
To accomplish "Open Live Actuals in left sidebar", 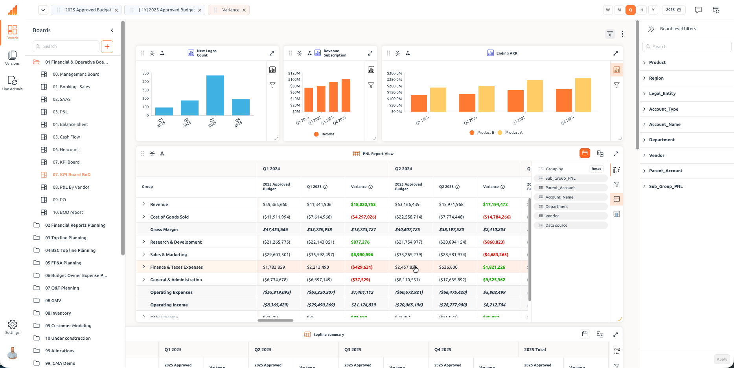I will point(12,83).
